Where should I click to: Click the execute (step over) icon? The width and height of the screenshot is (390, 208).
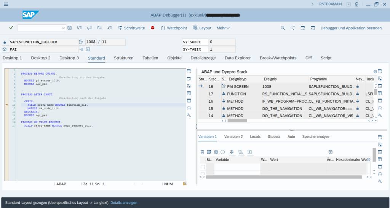pos(90,28)
